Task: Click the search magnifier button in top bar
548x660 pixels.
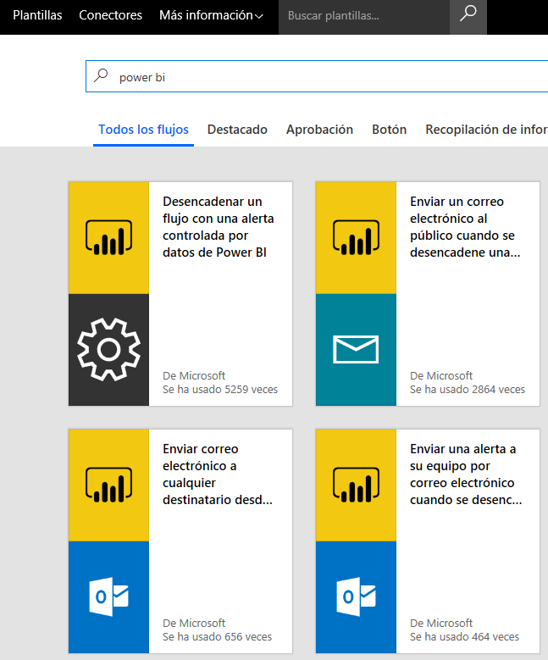Action: pos(468,15)
